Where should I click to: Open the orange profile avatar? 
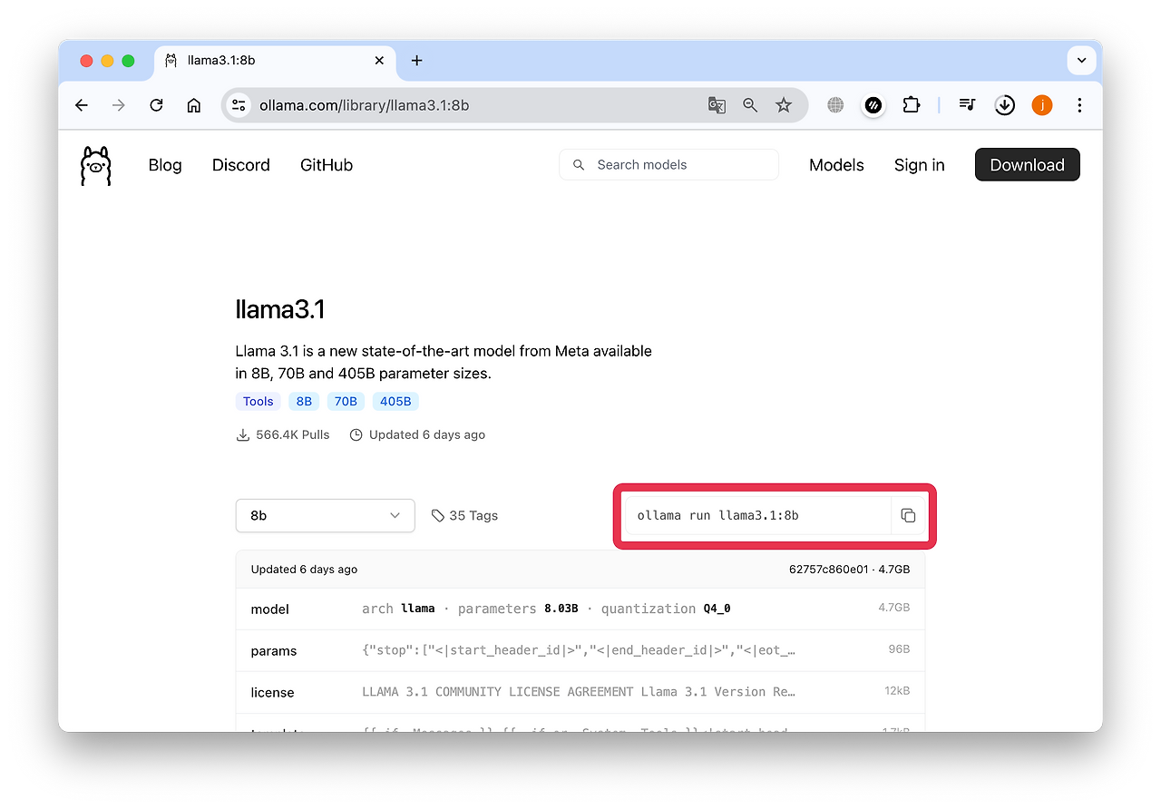click(1042, 105)
